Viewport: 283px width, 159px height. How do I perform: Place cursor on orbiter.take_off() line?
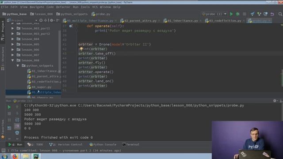pos(97,53)
